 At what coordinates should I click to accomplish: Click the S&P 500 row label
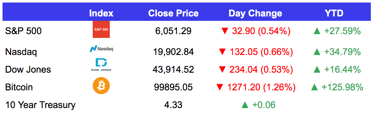click(x=23, y=31)
